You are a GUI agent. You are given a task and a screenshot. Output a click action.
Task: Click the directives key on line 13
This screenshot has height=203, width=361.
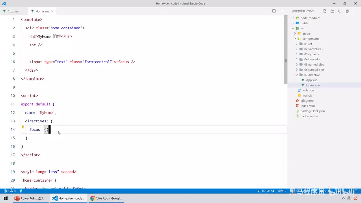click(x=36, y=121)
